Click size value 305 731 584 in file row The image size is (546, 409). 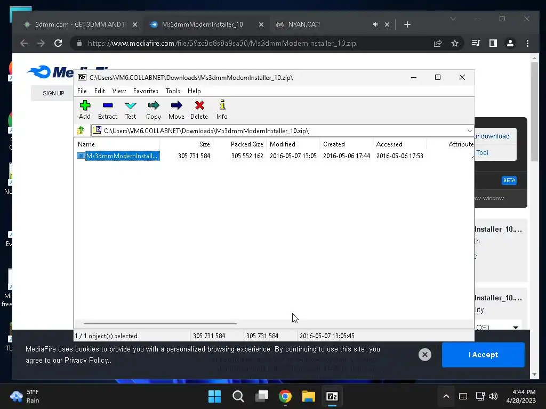194,156
